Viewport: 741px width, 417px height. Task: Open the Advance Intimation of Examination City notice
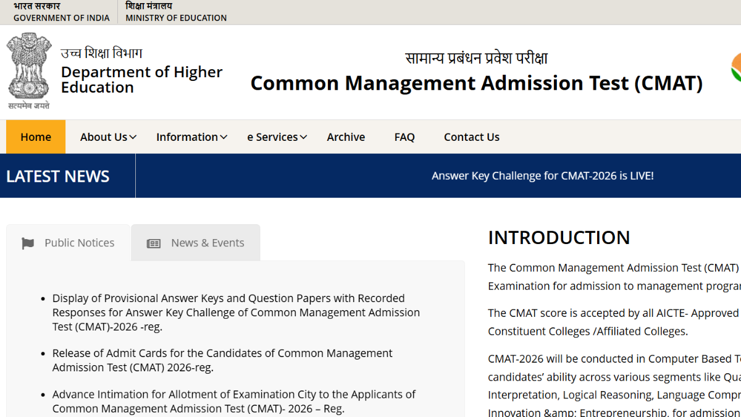(233, 401)
